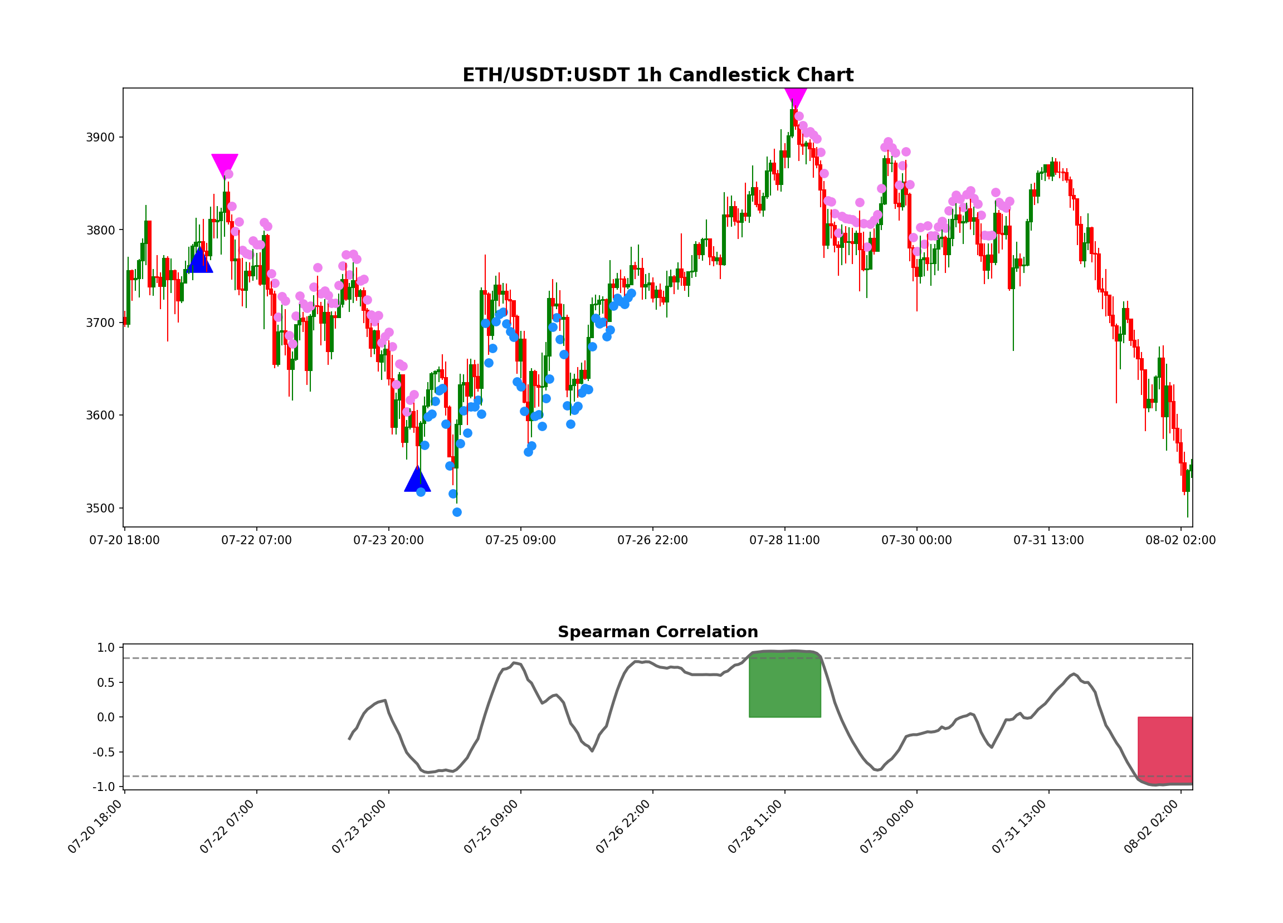Image resolution: width=1283 pixels, height=923 pixels.
Task: Select the 0.5 correlation axis label
Action: pyautogui.click(x=106, y=683)
